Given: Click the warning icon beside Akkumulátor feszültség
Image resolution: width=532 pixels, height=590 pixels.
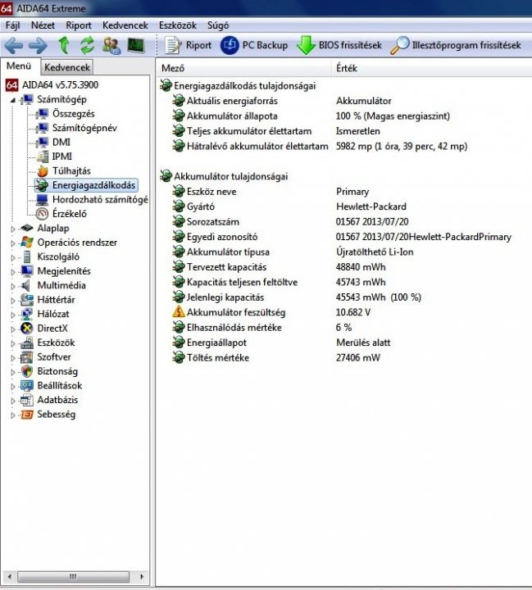Looking at the screenshot, I should pyautogui.click(x=178, y=312).
